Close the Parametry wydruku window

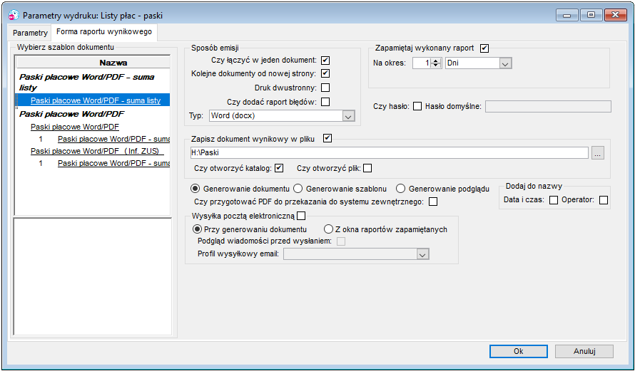click(616, 15)
